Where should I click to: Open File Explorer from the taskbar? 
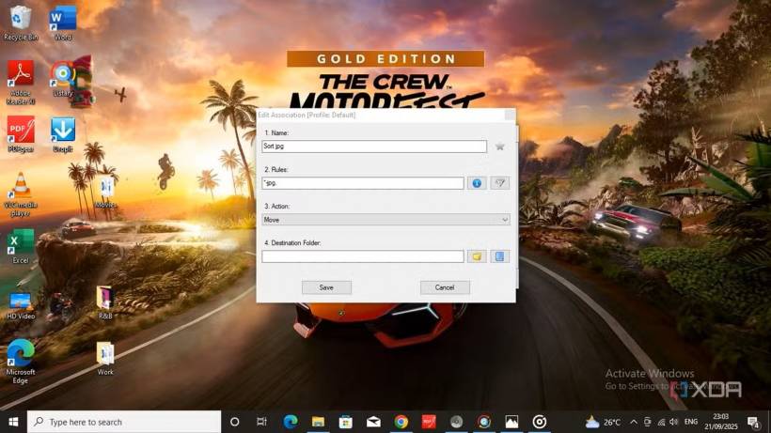pos(318,422)
